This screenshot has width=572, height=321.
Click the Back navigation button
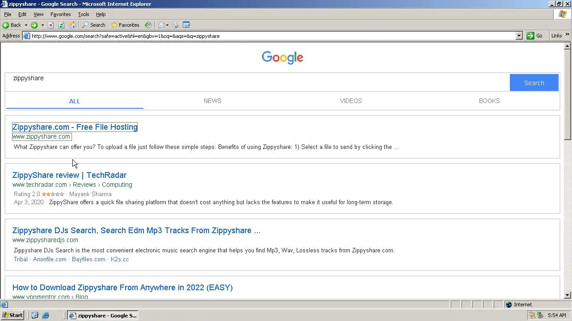point(12,25)
